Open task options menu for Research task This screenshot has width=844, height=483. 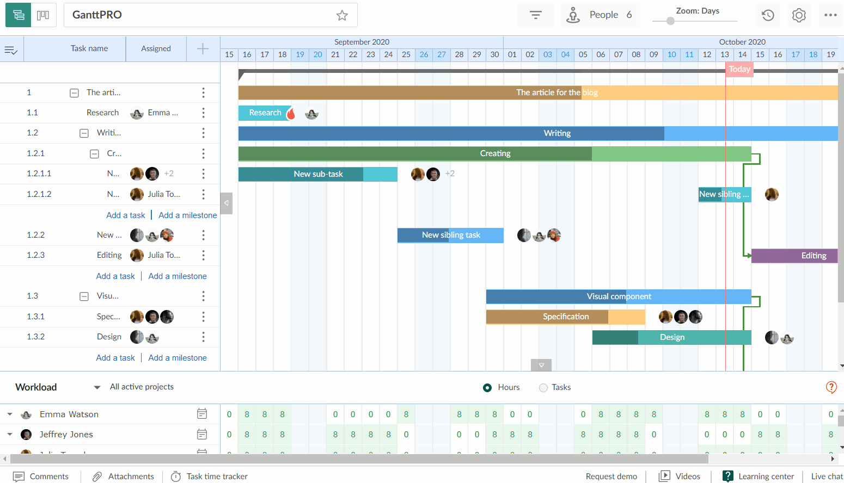[x=203, y=113]
